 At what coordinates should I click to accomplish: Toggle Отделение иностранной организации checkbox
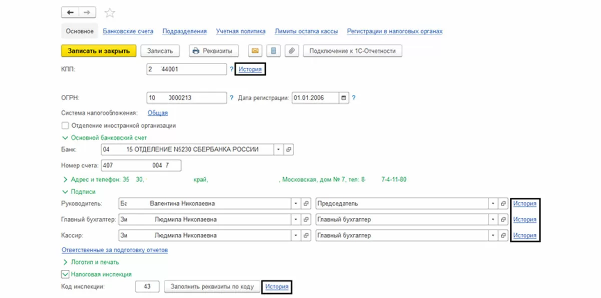coord(65,126)
